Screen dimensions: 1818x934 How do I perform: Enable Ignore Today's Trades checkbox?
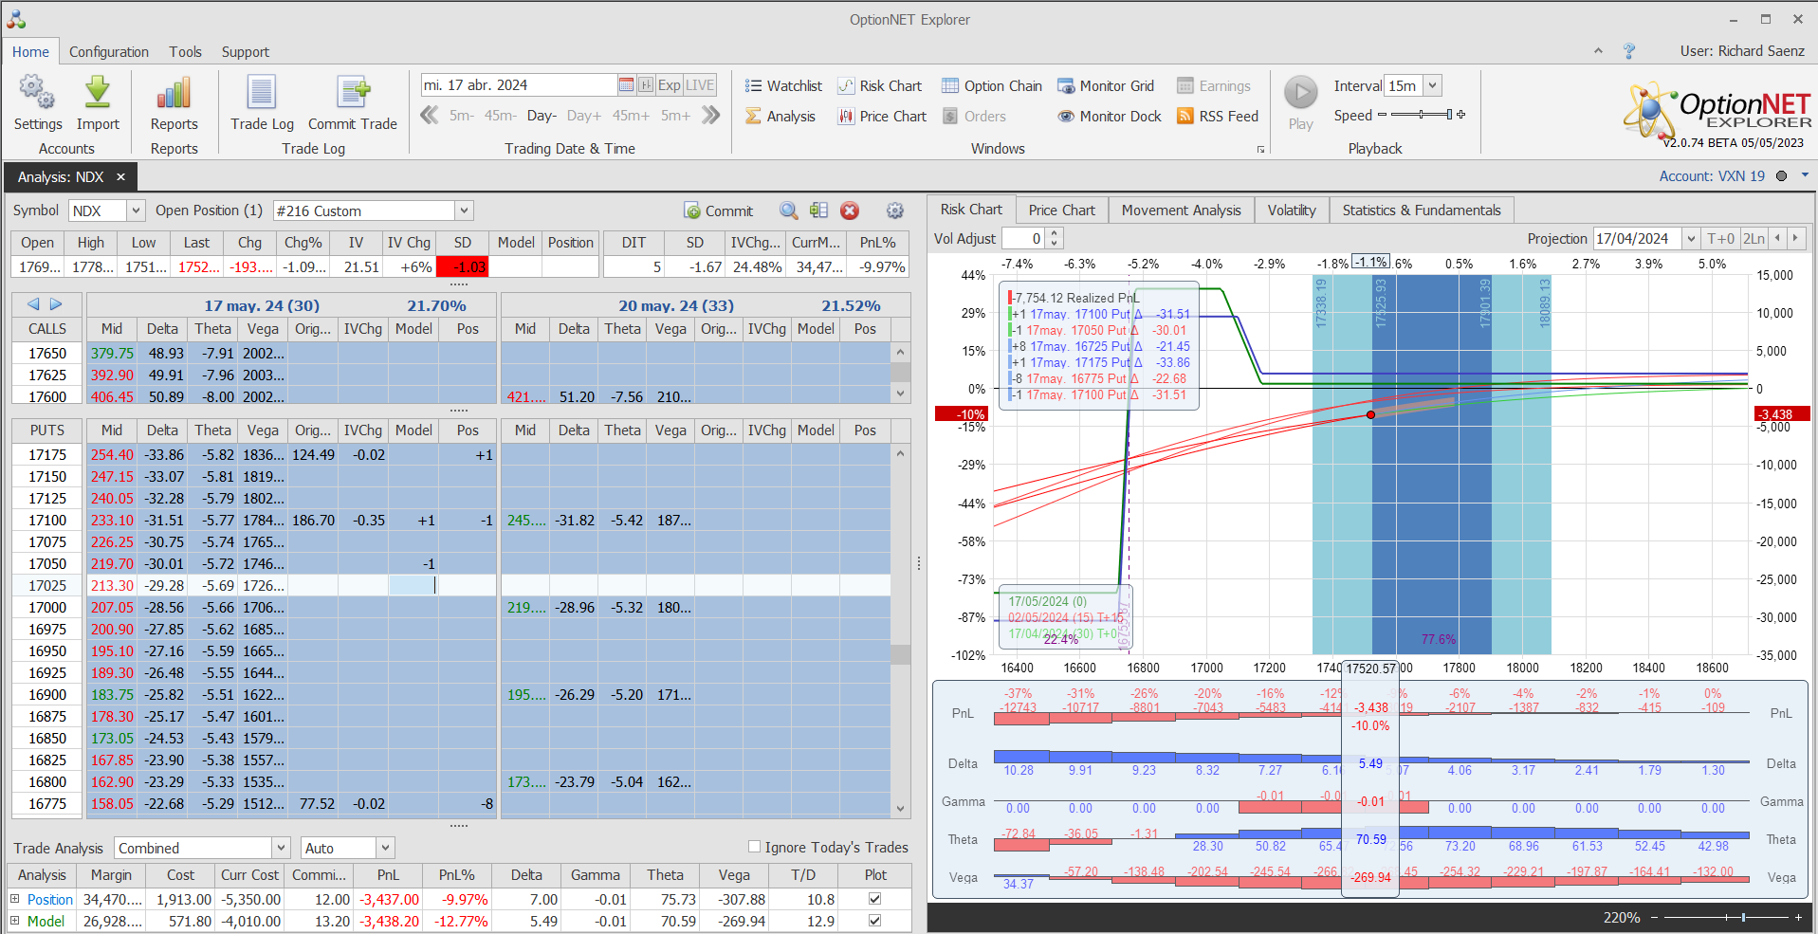point(755,847)
